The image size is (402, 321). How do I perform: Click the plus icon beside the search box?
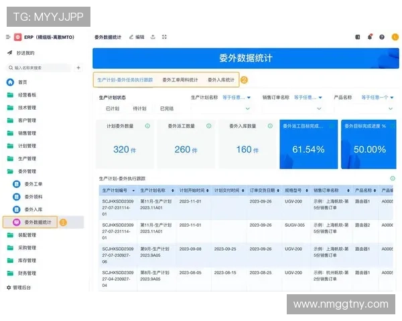click(78, 68)
